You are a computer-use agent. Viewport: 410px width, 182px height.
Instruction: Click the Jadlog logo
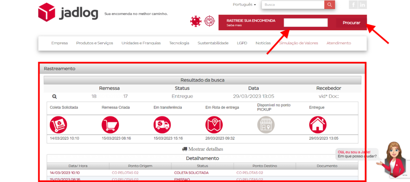click(68, 12)
